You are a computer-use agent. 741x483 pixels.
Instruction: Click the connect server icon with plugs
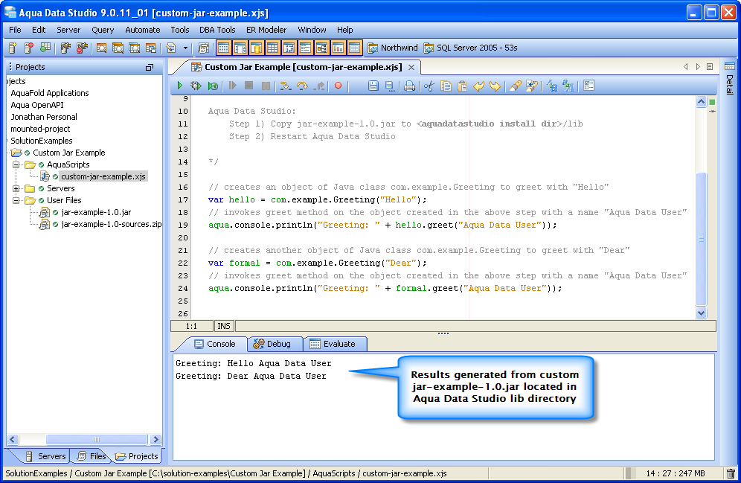click(x=65, y=48)
